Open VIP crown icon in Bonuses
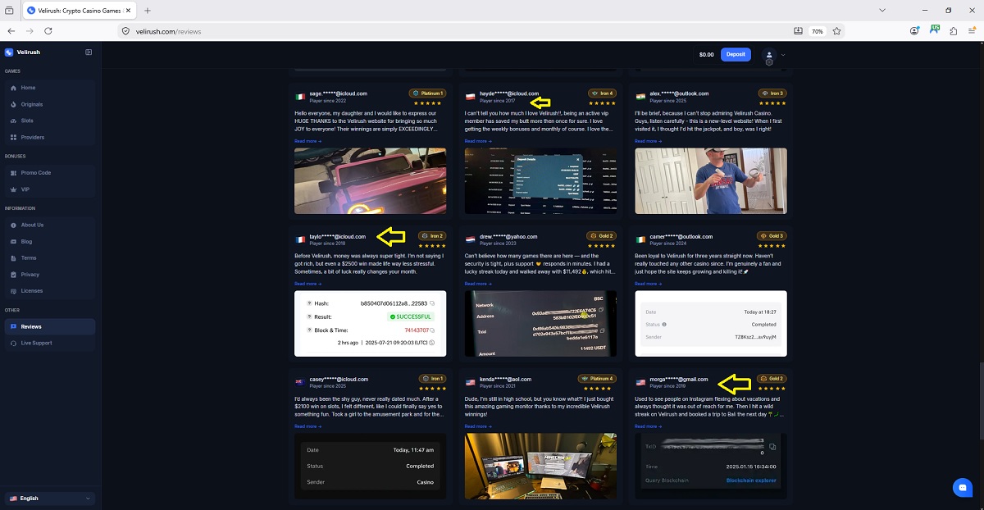Viewport: 984px width, 510px height. pos(13,189)
